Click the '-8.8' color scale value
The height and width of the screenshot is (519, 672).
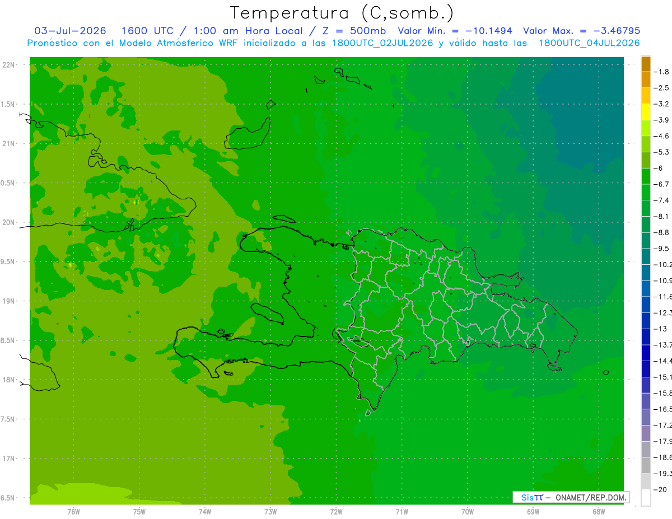coord(661,232)
